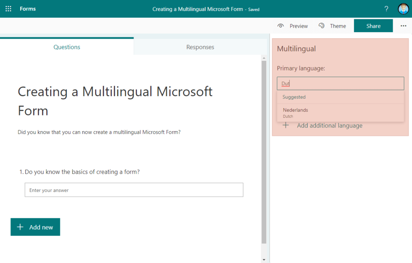This screenshot has height=263, width=412.
Task: Click the Theme palette icon
Action: (321, 26)
